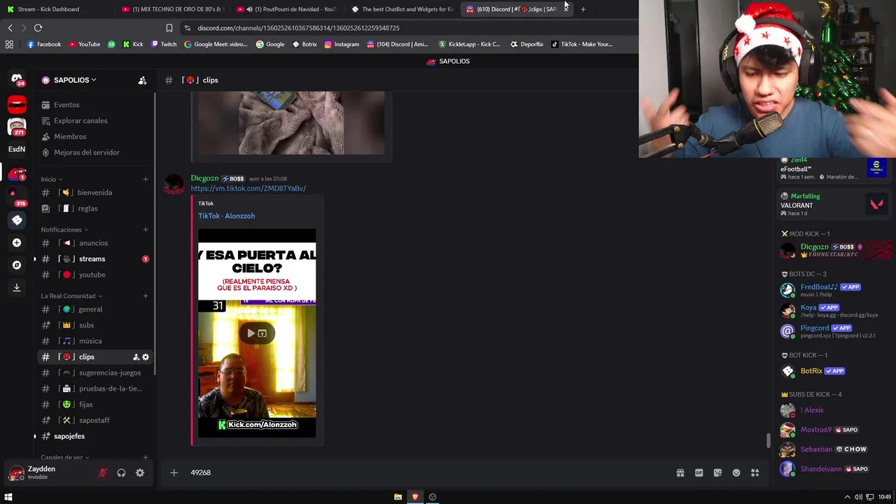
Task: Click the download apps icon
Action: pyautogui.click(x=17, y=287)
